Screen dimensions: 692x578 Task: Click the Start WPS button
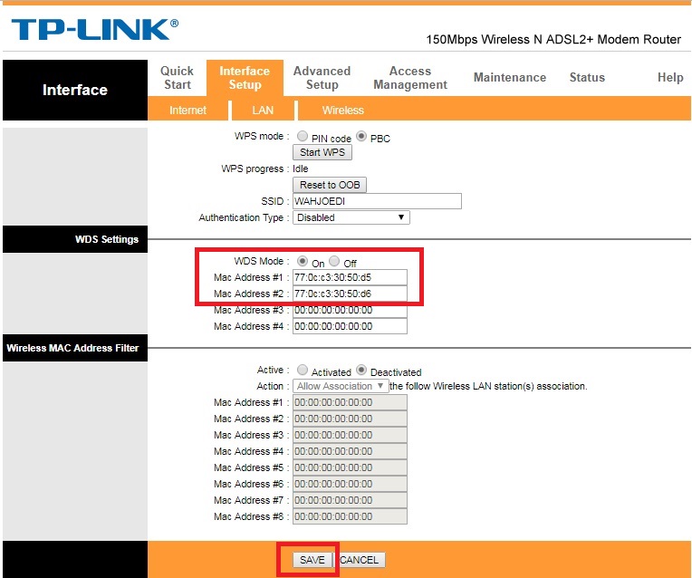tap(322, 152)
